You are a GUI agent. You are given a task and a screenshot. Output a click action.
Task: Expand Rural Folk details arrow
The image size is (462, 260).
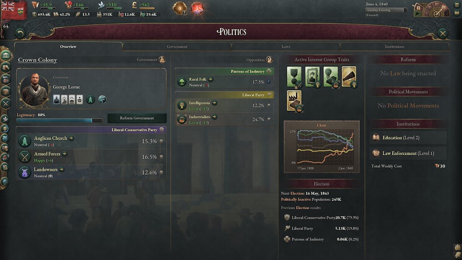click(x=211, y=79)
